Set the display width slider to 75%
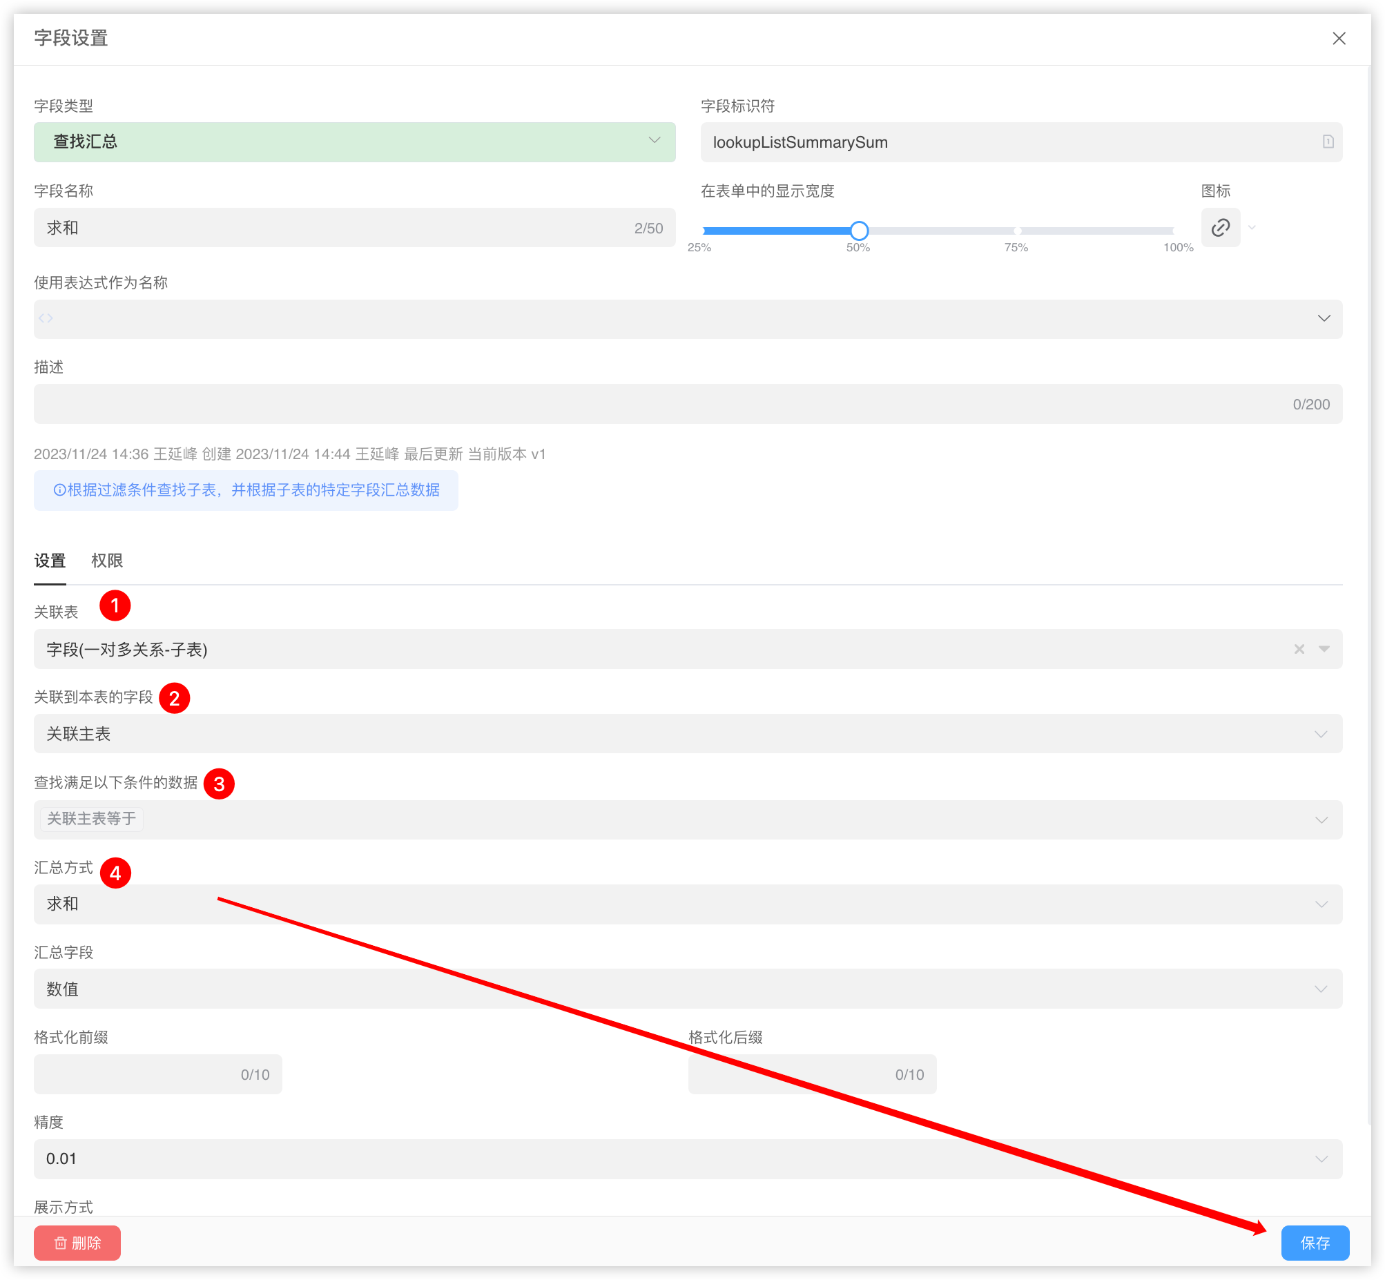The height and width of the screenshot is (1280, 1385). [x=1016, y=231]
